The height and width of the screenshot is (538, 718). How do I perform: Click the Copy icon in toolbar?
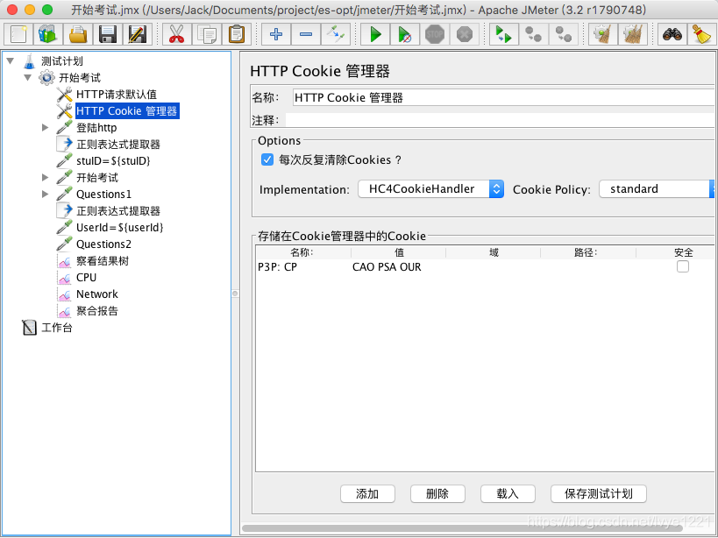tap(207, 34)
